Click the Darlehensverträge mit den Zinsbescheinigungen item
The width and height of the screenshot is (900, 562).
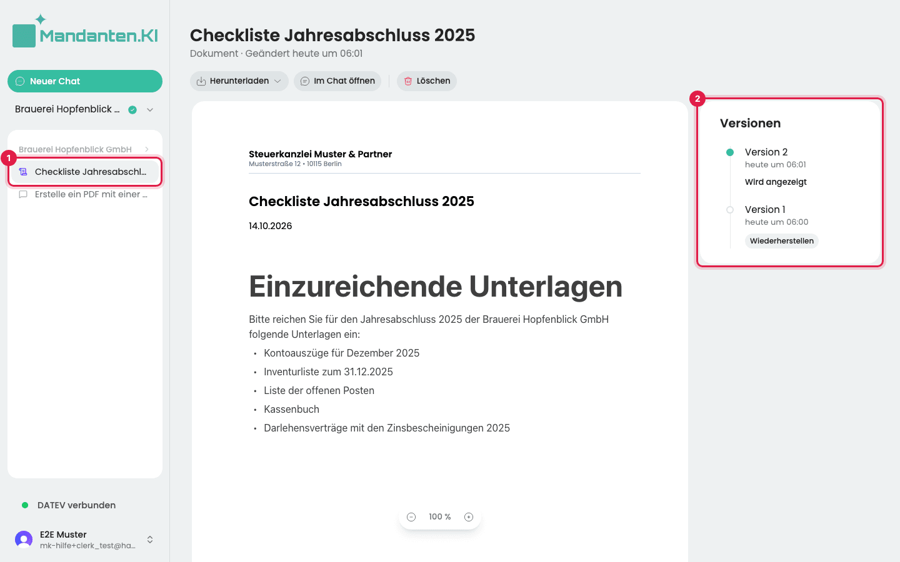point(387,428)
